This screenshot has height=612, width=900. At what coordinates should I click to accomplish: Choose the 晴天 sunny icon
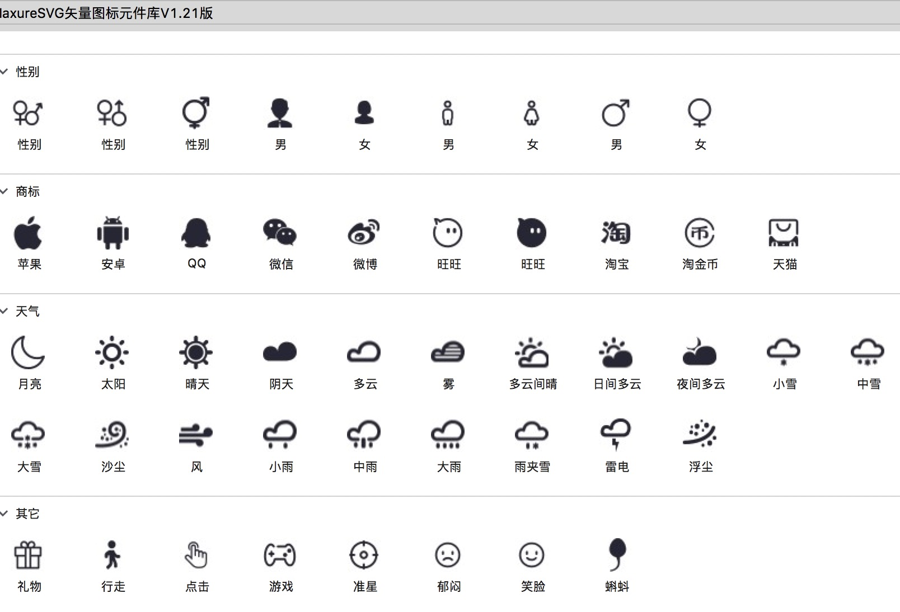(x=196, y=352)
